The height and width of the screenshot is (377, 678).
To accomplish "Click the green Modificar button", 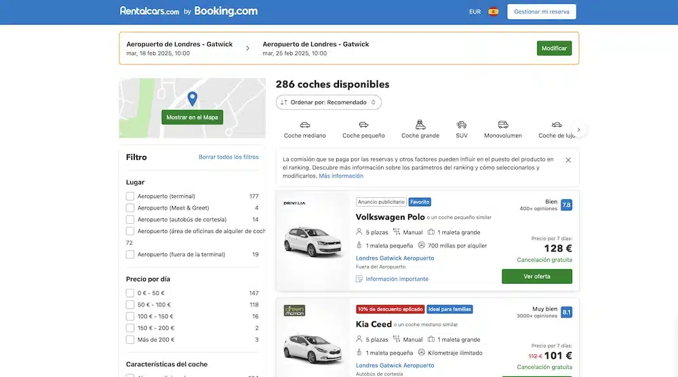I will [554, 48].
